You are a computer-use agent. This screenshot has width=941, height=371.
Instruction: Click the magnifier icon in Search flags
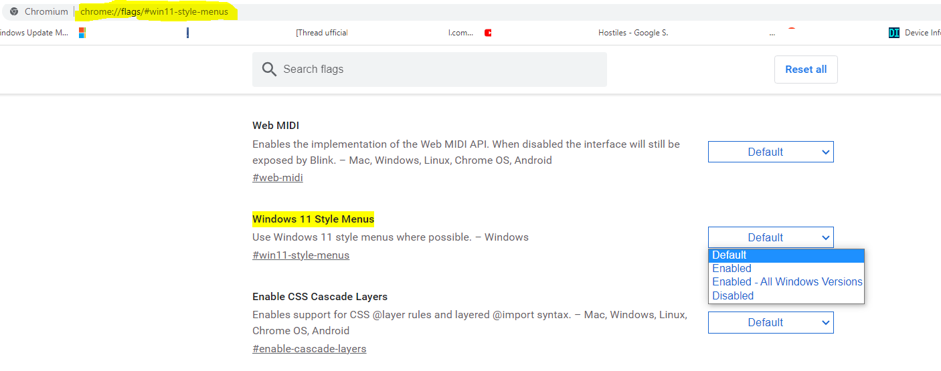click(x=270, y=70)
